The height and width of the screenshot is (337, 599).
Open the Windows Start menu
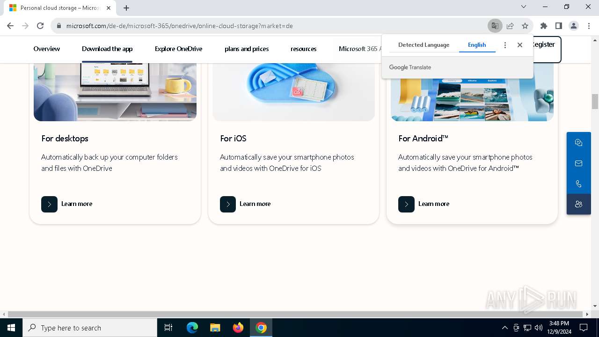click(x=11, y=328)
